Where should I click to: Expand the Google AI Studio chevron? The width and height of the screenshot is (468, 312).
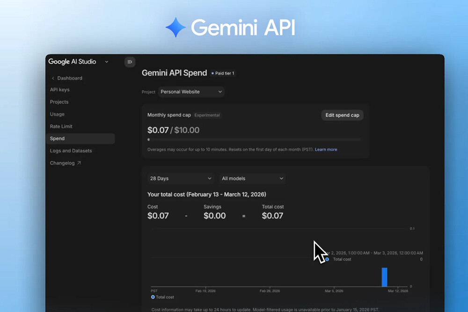(107, 62)
